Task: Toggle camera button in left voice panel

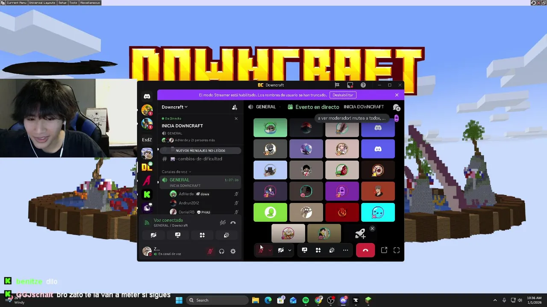Action: pyautogui.click(x=153, y=235)
